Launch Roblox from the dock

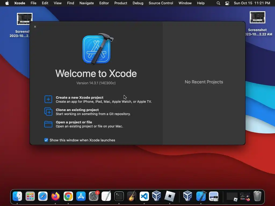click(x=170, y=196)
